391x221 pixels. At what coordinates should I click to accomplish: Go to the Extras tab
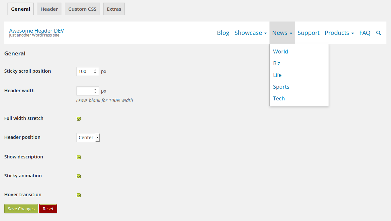(x=114, y=9)
